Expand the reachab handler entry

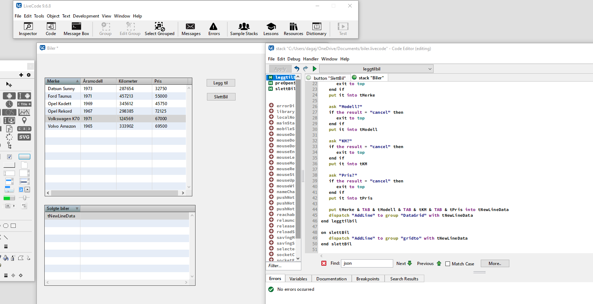pyautogui.click(x=271, y=214)
